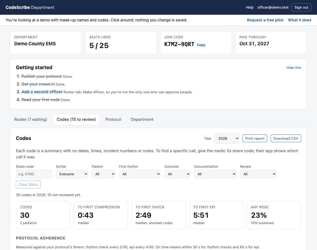The image size is (317, 250).
Task: Click the CodeScribe Department logo text
Action: tap(30, 7)
